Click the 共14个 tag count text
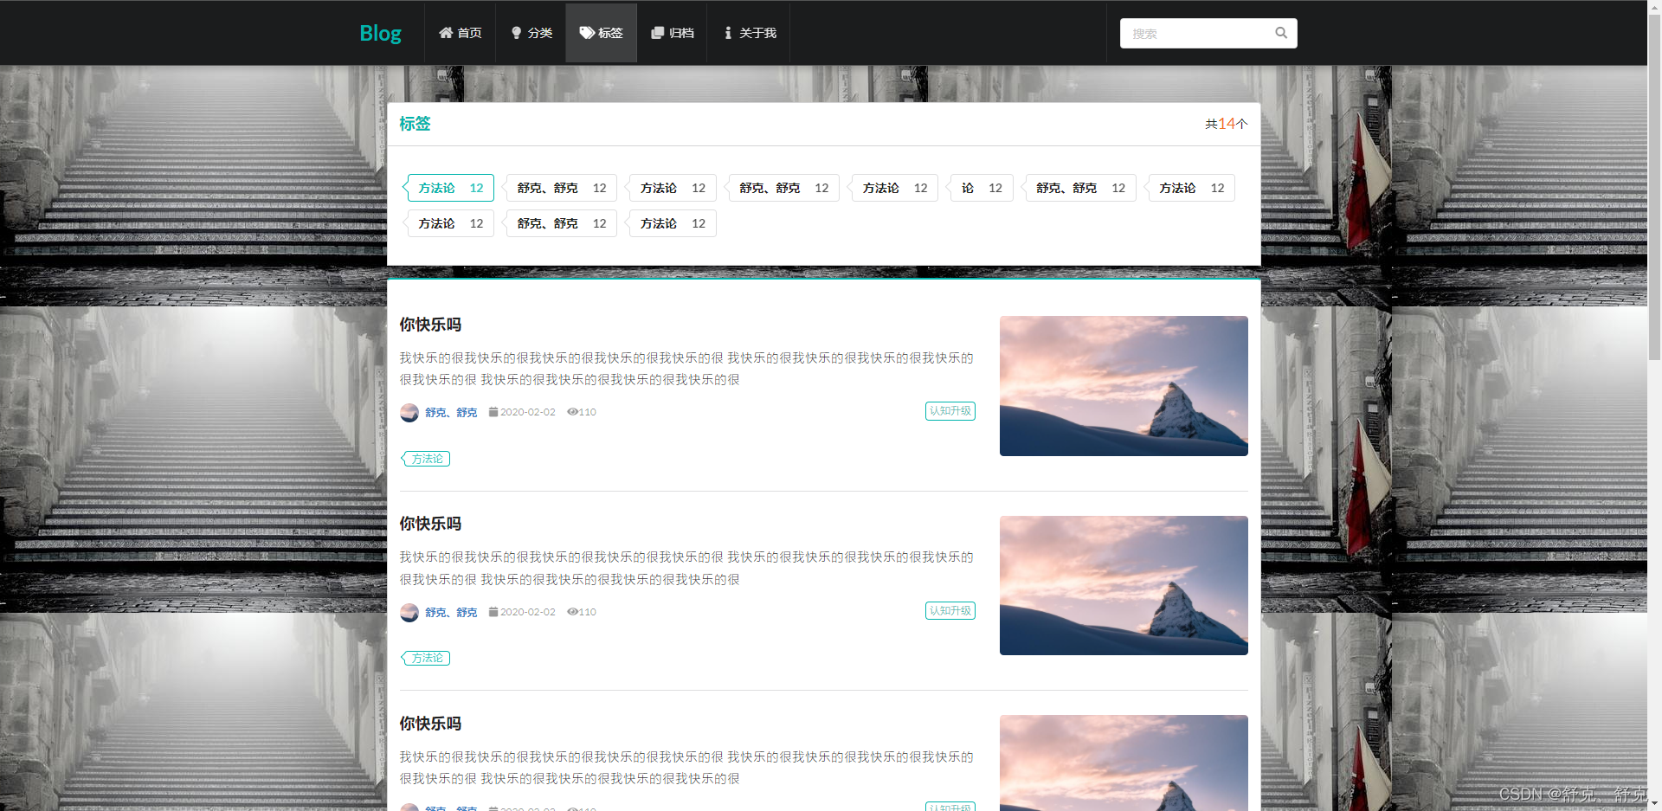The height and width of the screenshot is (811, 1662). 1227,124
